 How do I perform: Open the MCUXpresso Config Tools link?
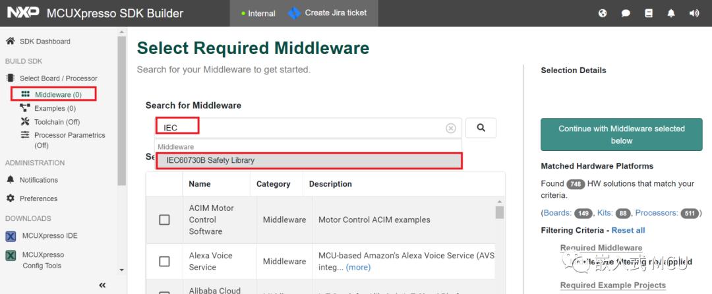(x=43, y=260)
